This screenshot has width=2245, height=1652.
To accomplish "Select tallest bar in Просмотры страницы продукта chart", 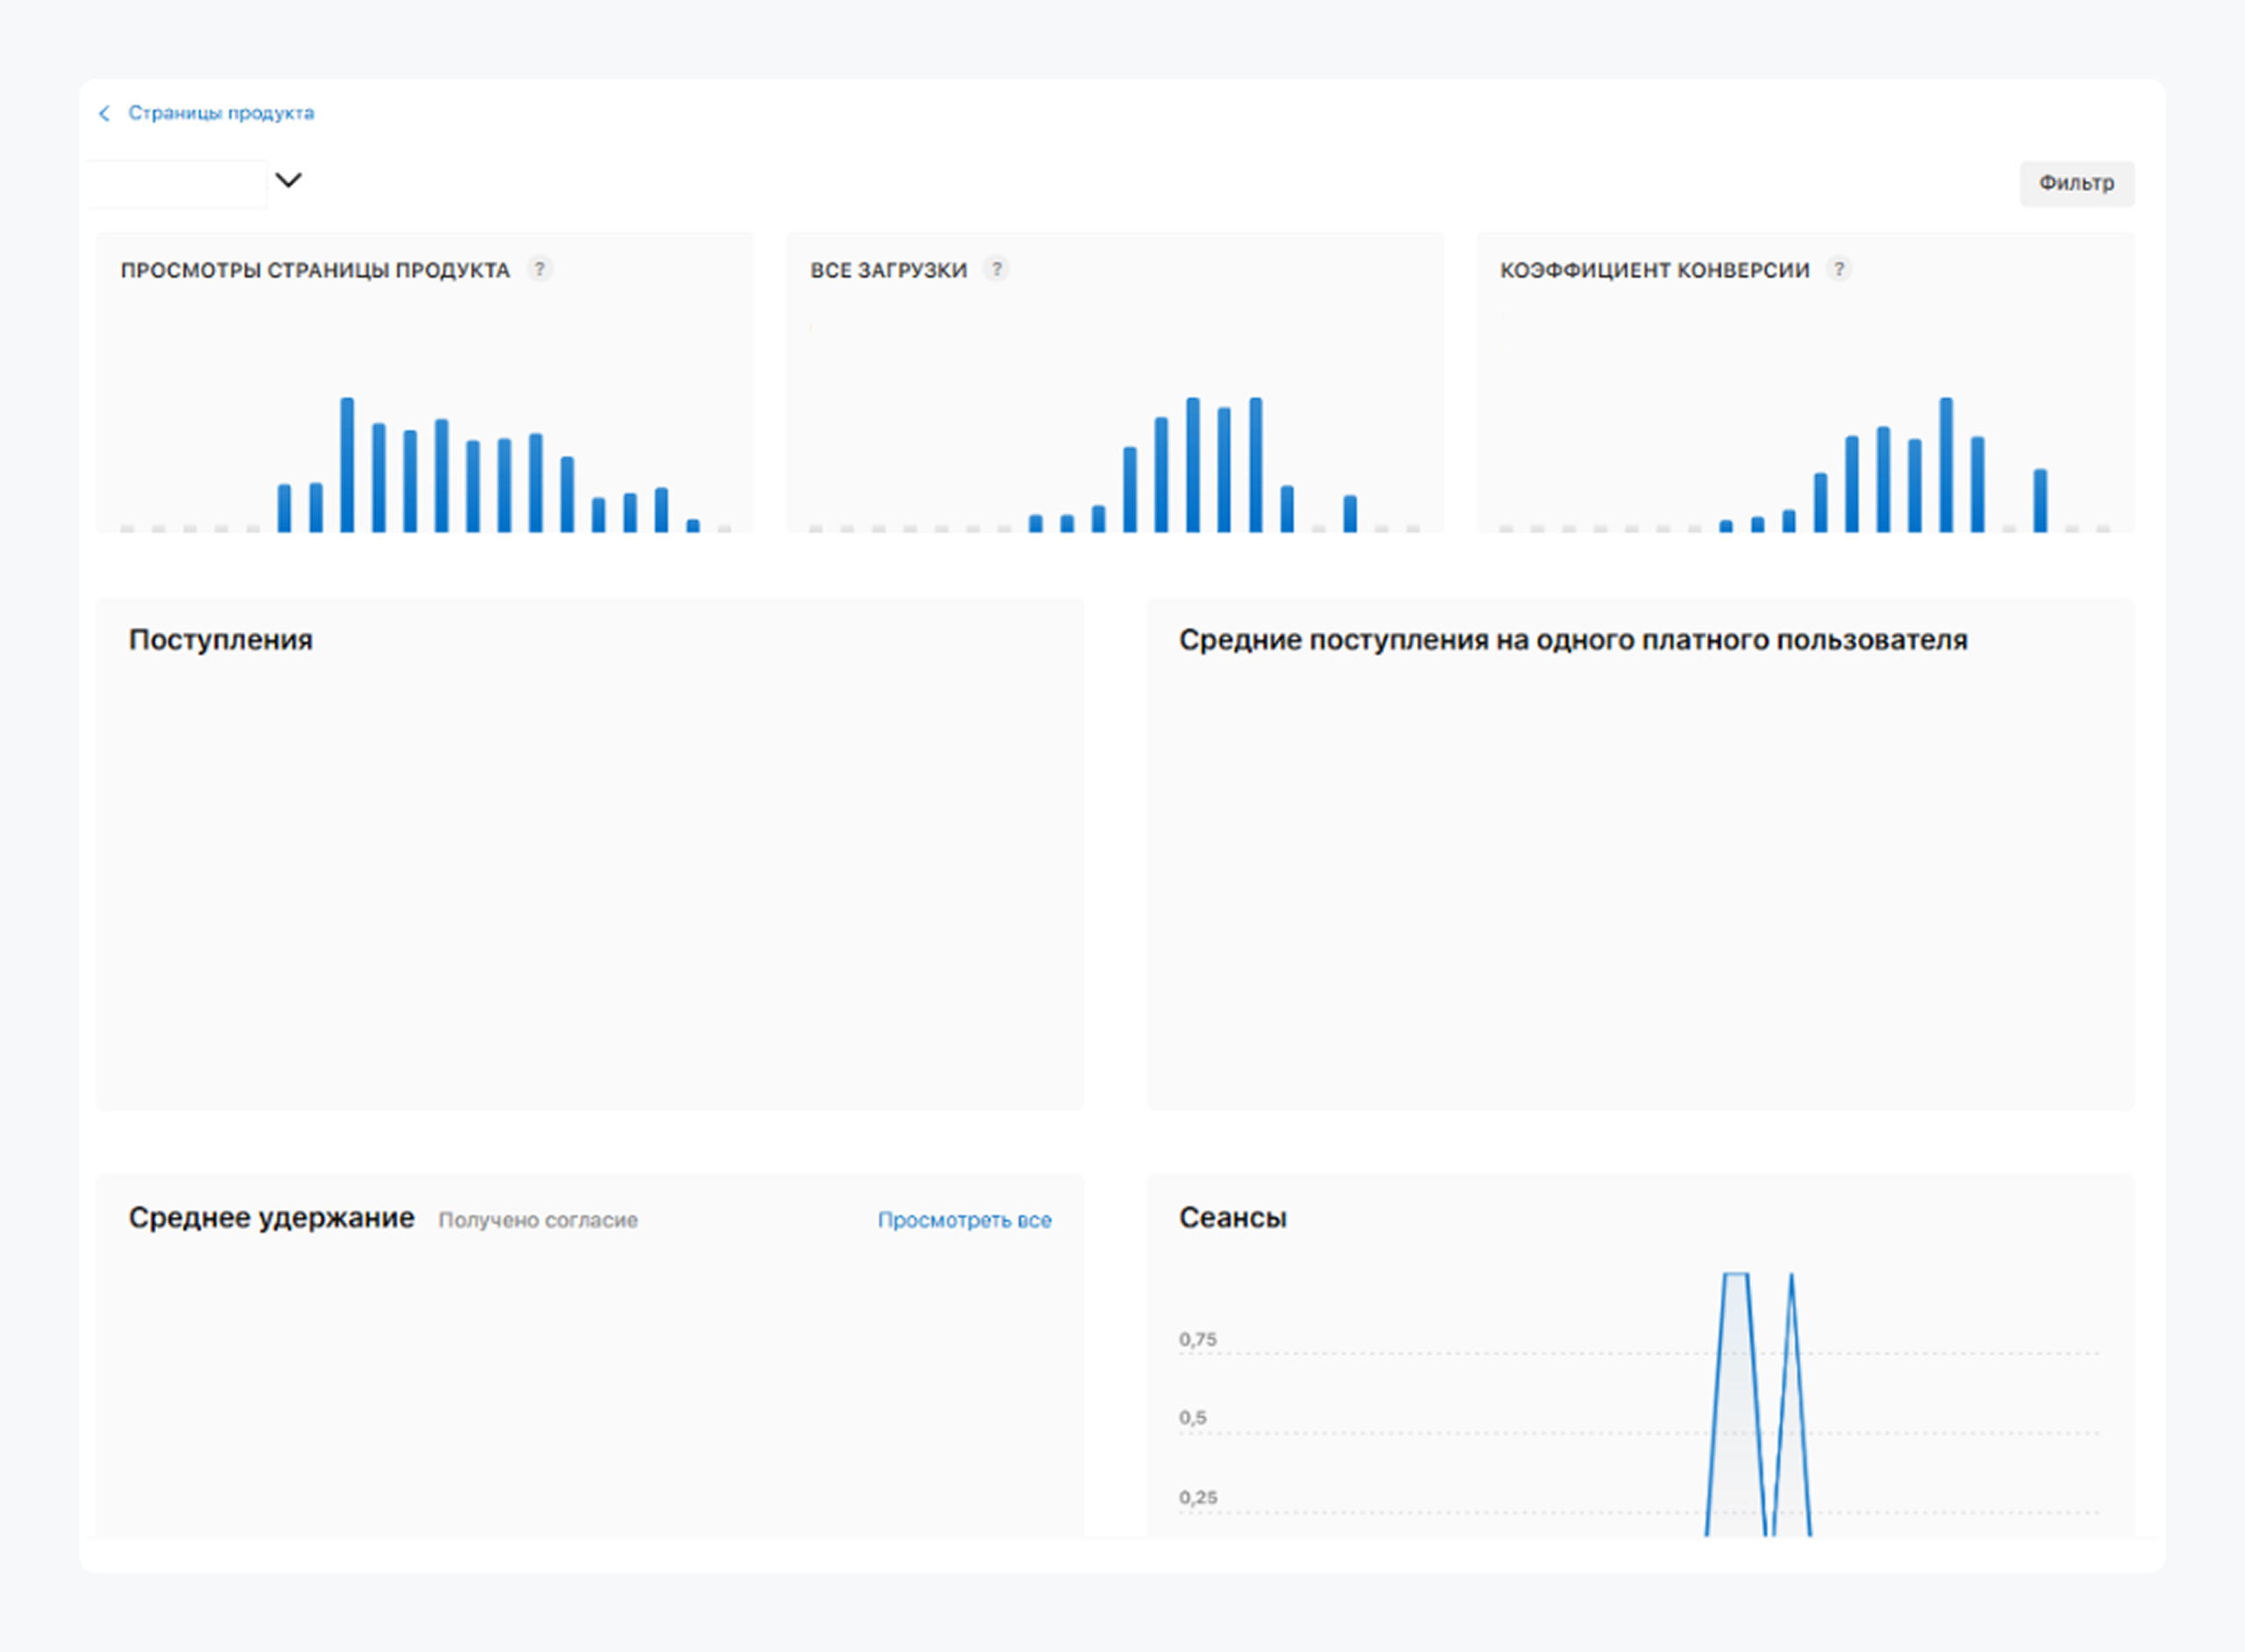I will tap(347, 465).
